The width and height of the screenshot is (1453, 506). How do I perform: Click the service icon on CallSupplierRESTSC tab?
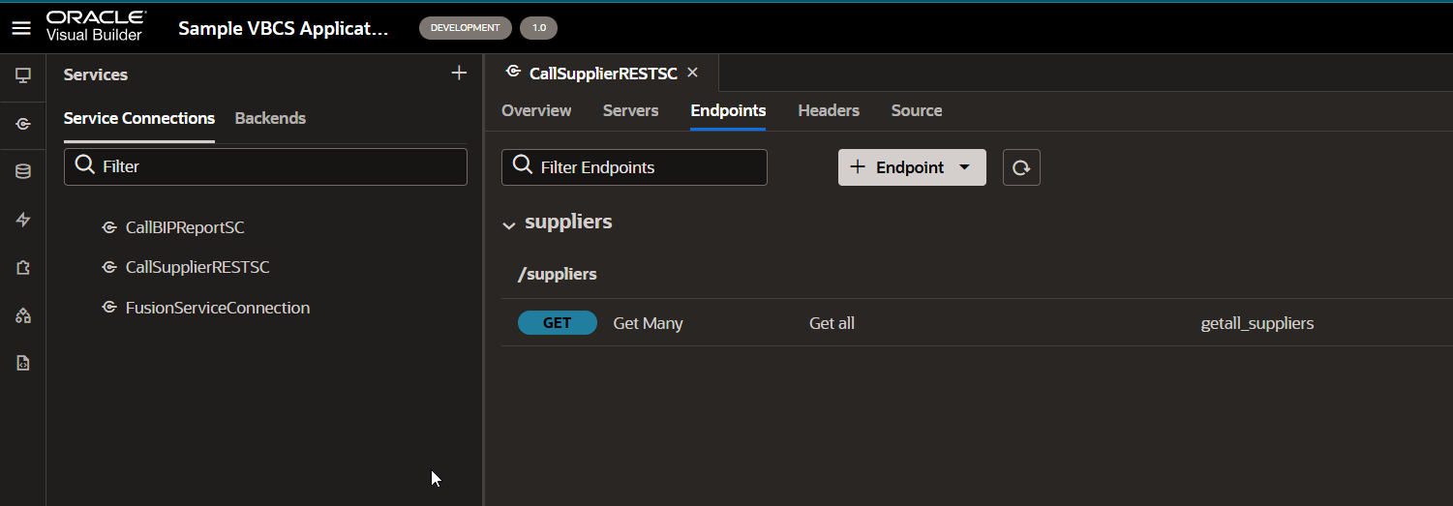pos(513,73)
